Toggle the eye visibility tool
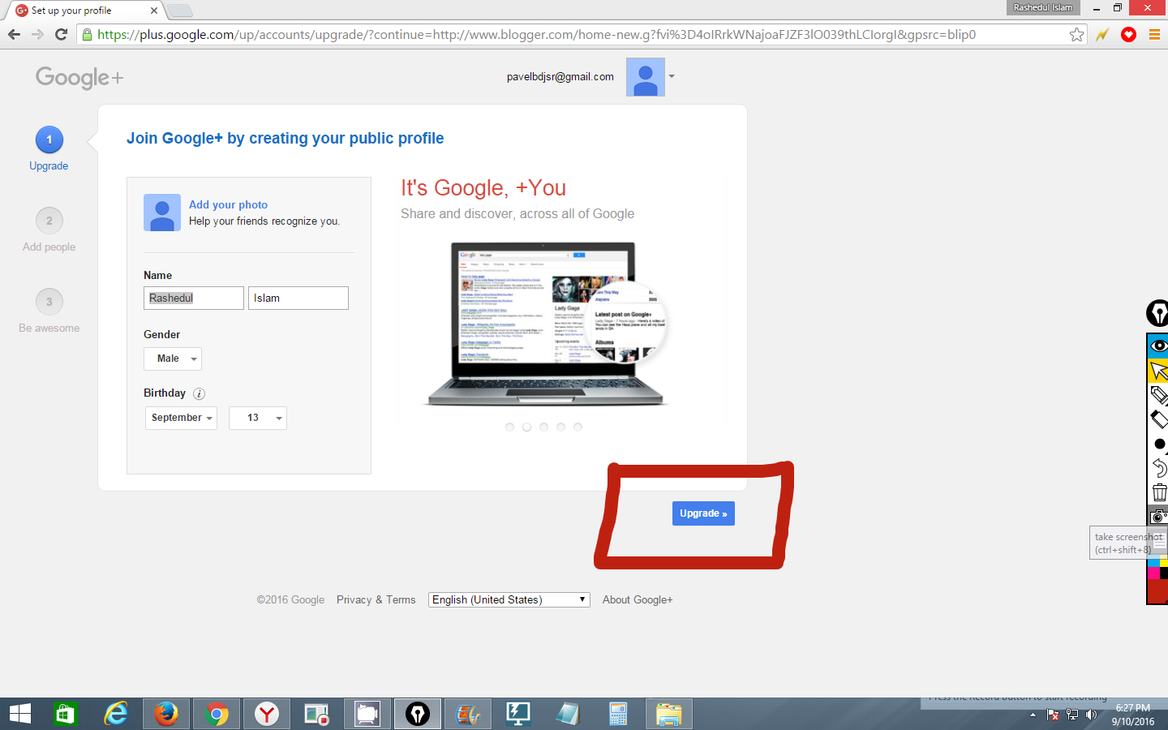 click(x=1158, y=346)
